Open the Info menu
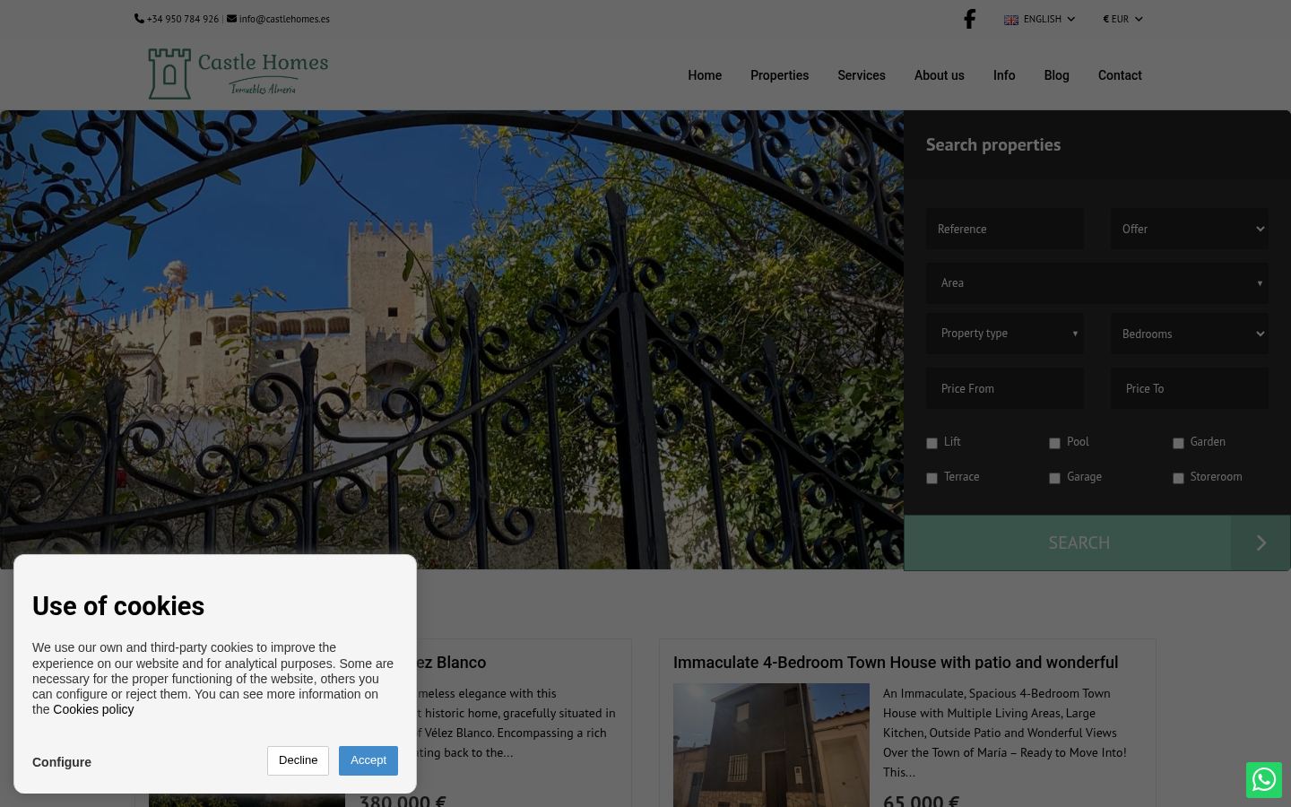 [x=1004, y=75]
